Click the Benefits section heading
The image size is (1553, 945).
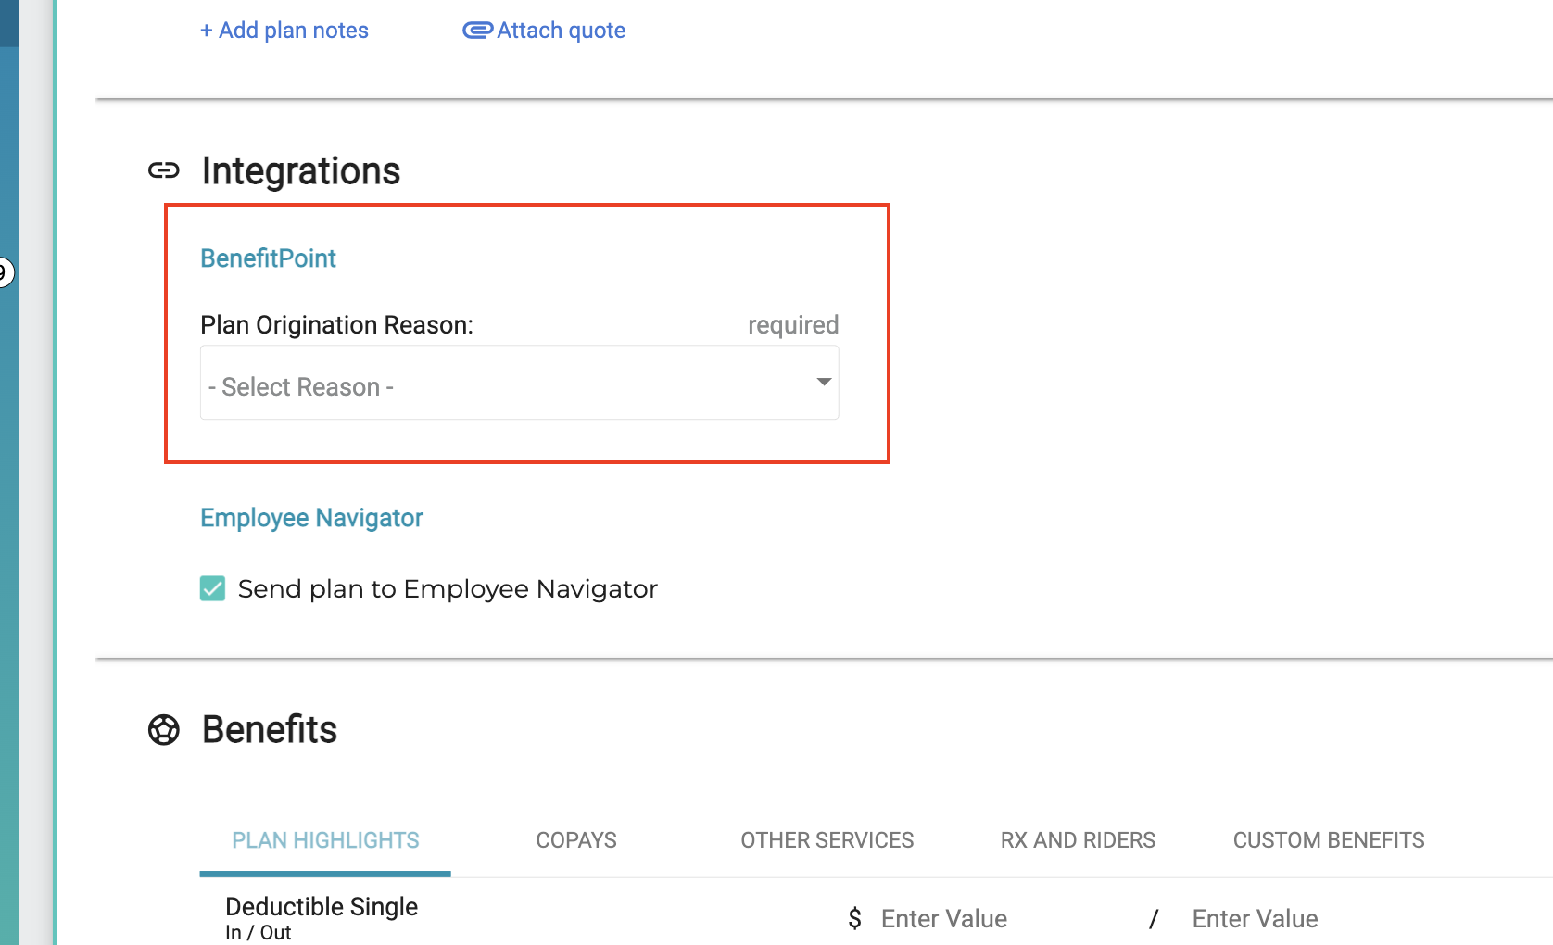click(270, 730)
